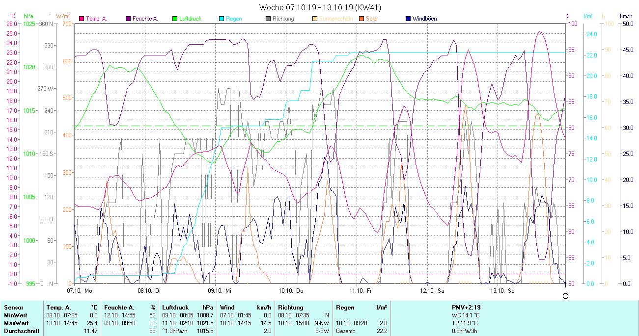Click the gray Richtung legend swatch
This screenshot has width=639, height=336.
pyautogui.click(x=268, y=19)
